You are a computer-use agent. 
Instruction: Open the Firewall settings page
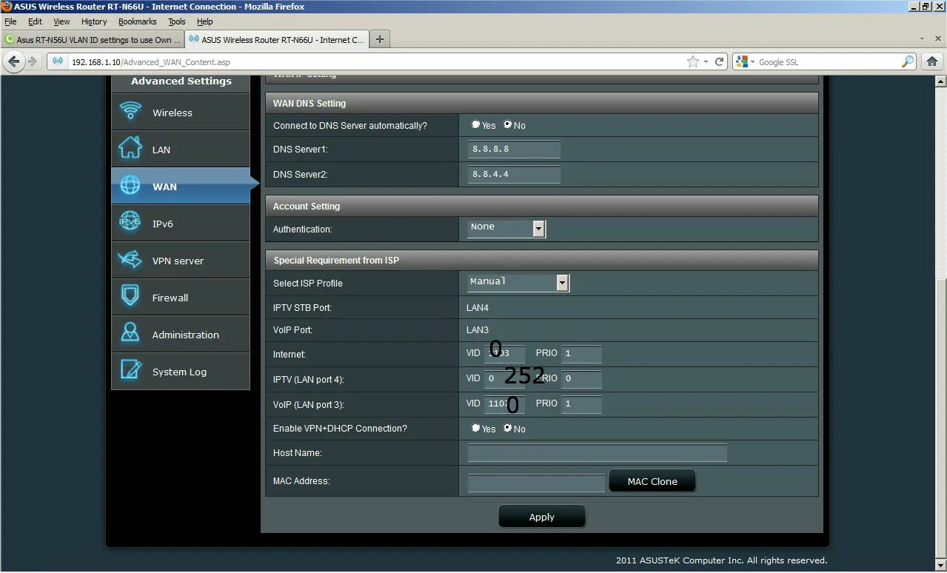tap(181, 297)
